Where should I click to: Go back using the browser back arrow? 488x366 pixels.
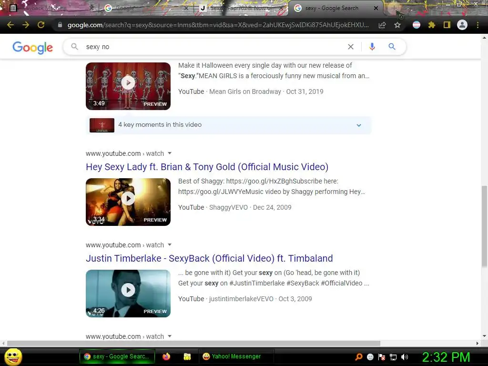pos(10,25)
